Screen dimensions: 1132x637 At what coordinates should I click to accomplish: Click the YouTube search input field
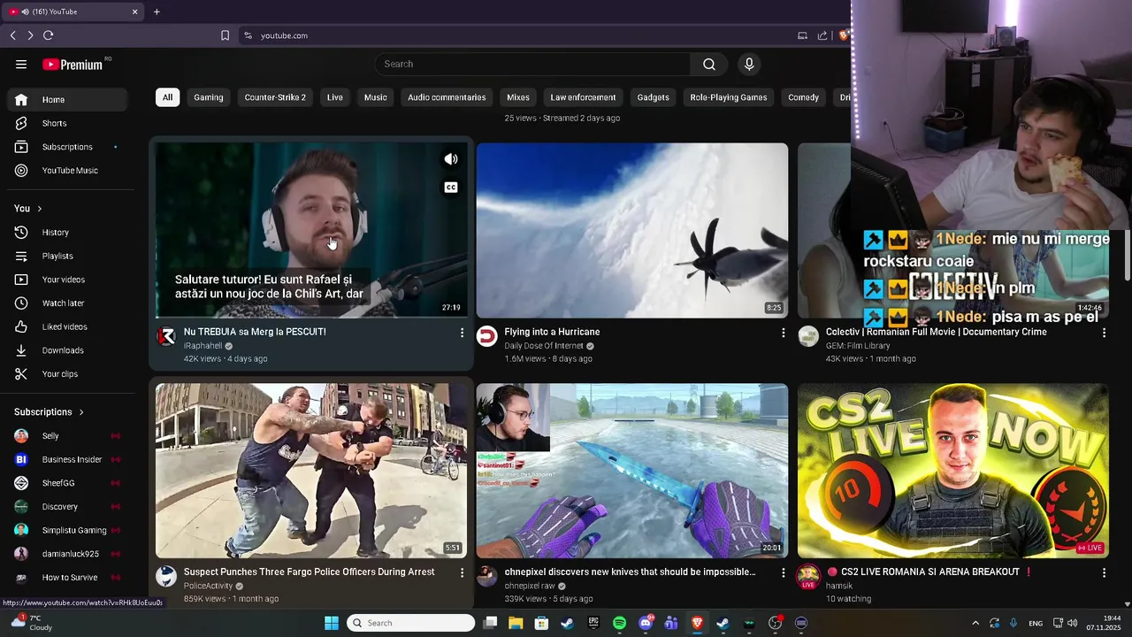coord(533,64)
